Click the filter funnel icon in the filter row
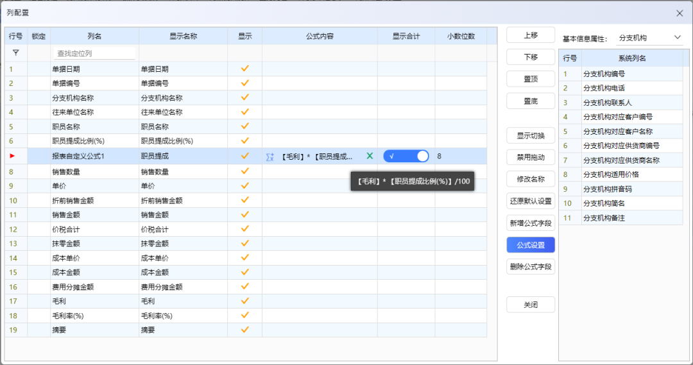The width and height of the screenshot is (693, 365). click(15, 53)
